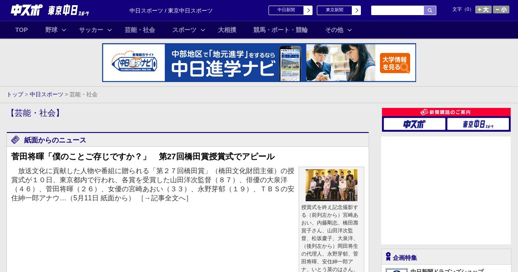
Task: Open 野球 navigation menu
Action: (51, 30)
